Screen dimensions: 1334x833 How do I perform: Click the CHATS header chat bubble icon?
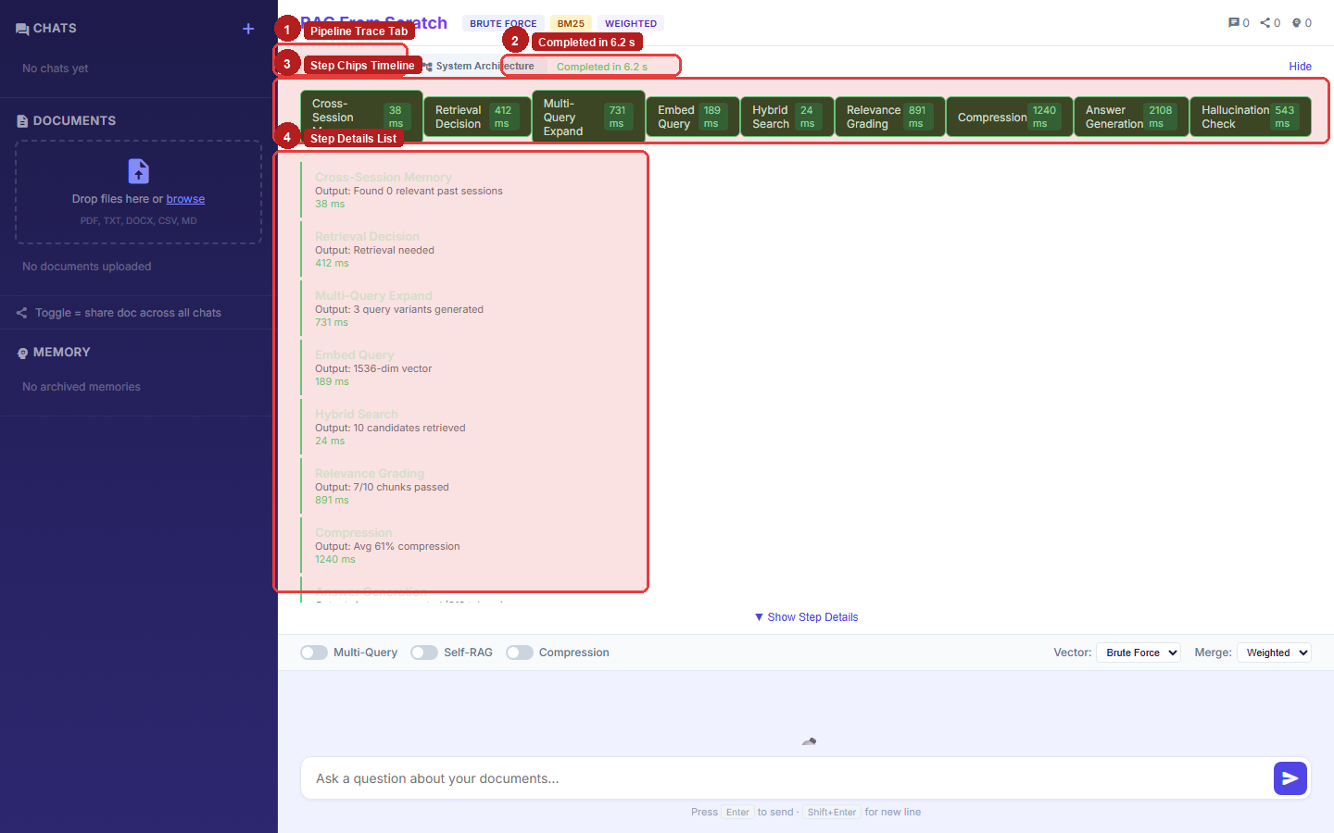pos(22,29)
